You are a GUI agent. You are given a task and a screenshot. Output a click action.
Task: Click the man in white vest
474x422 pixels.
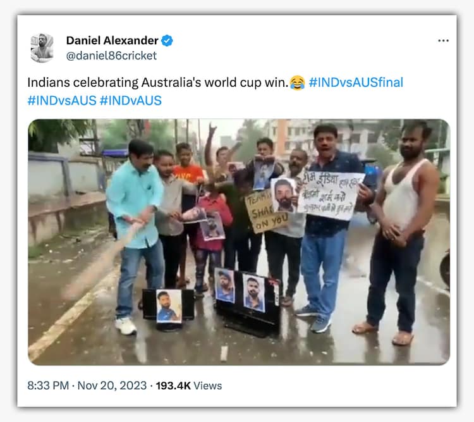(x=398, y=233)
